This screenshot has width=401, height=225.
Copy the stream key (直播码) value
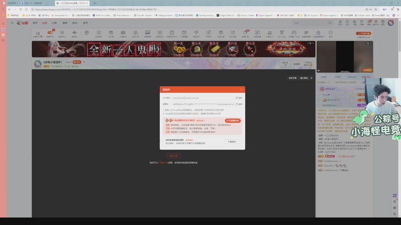point(239,104)
